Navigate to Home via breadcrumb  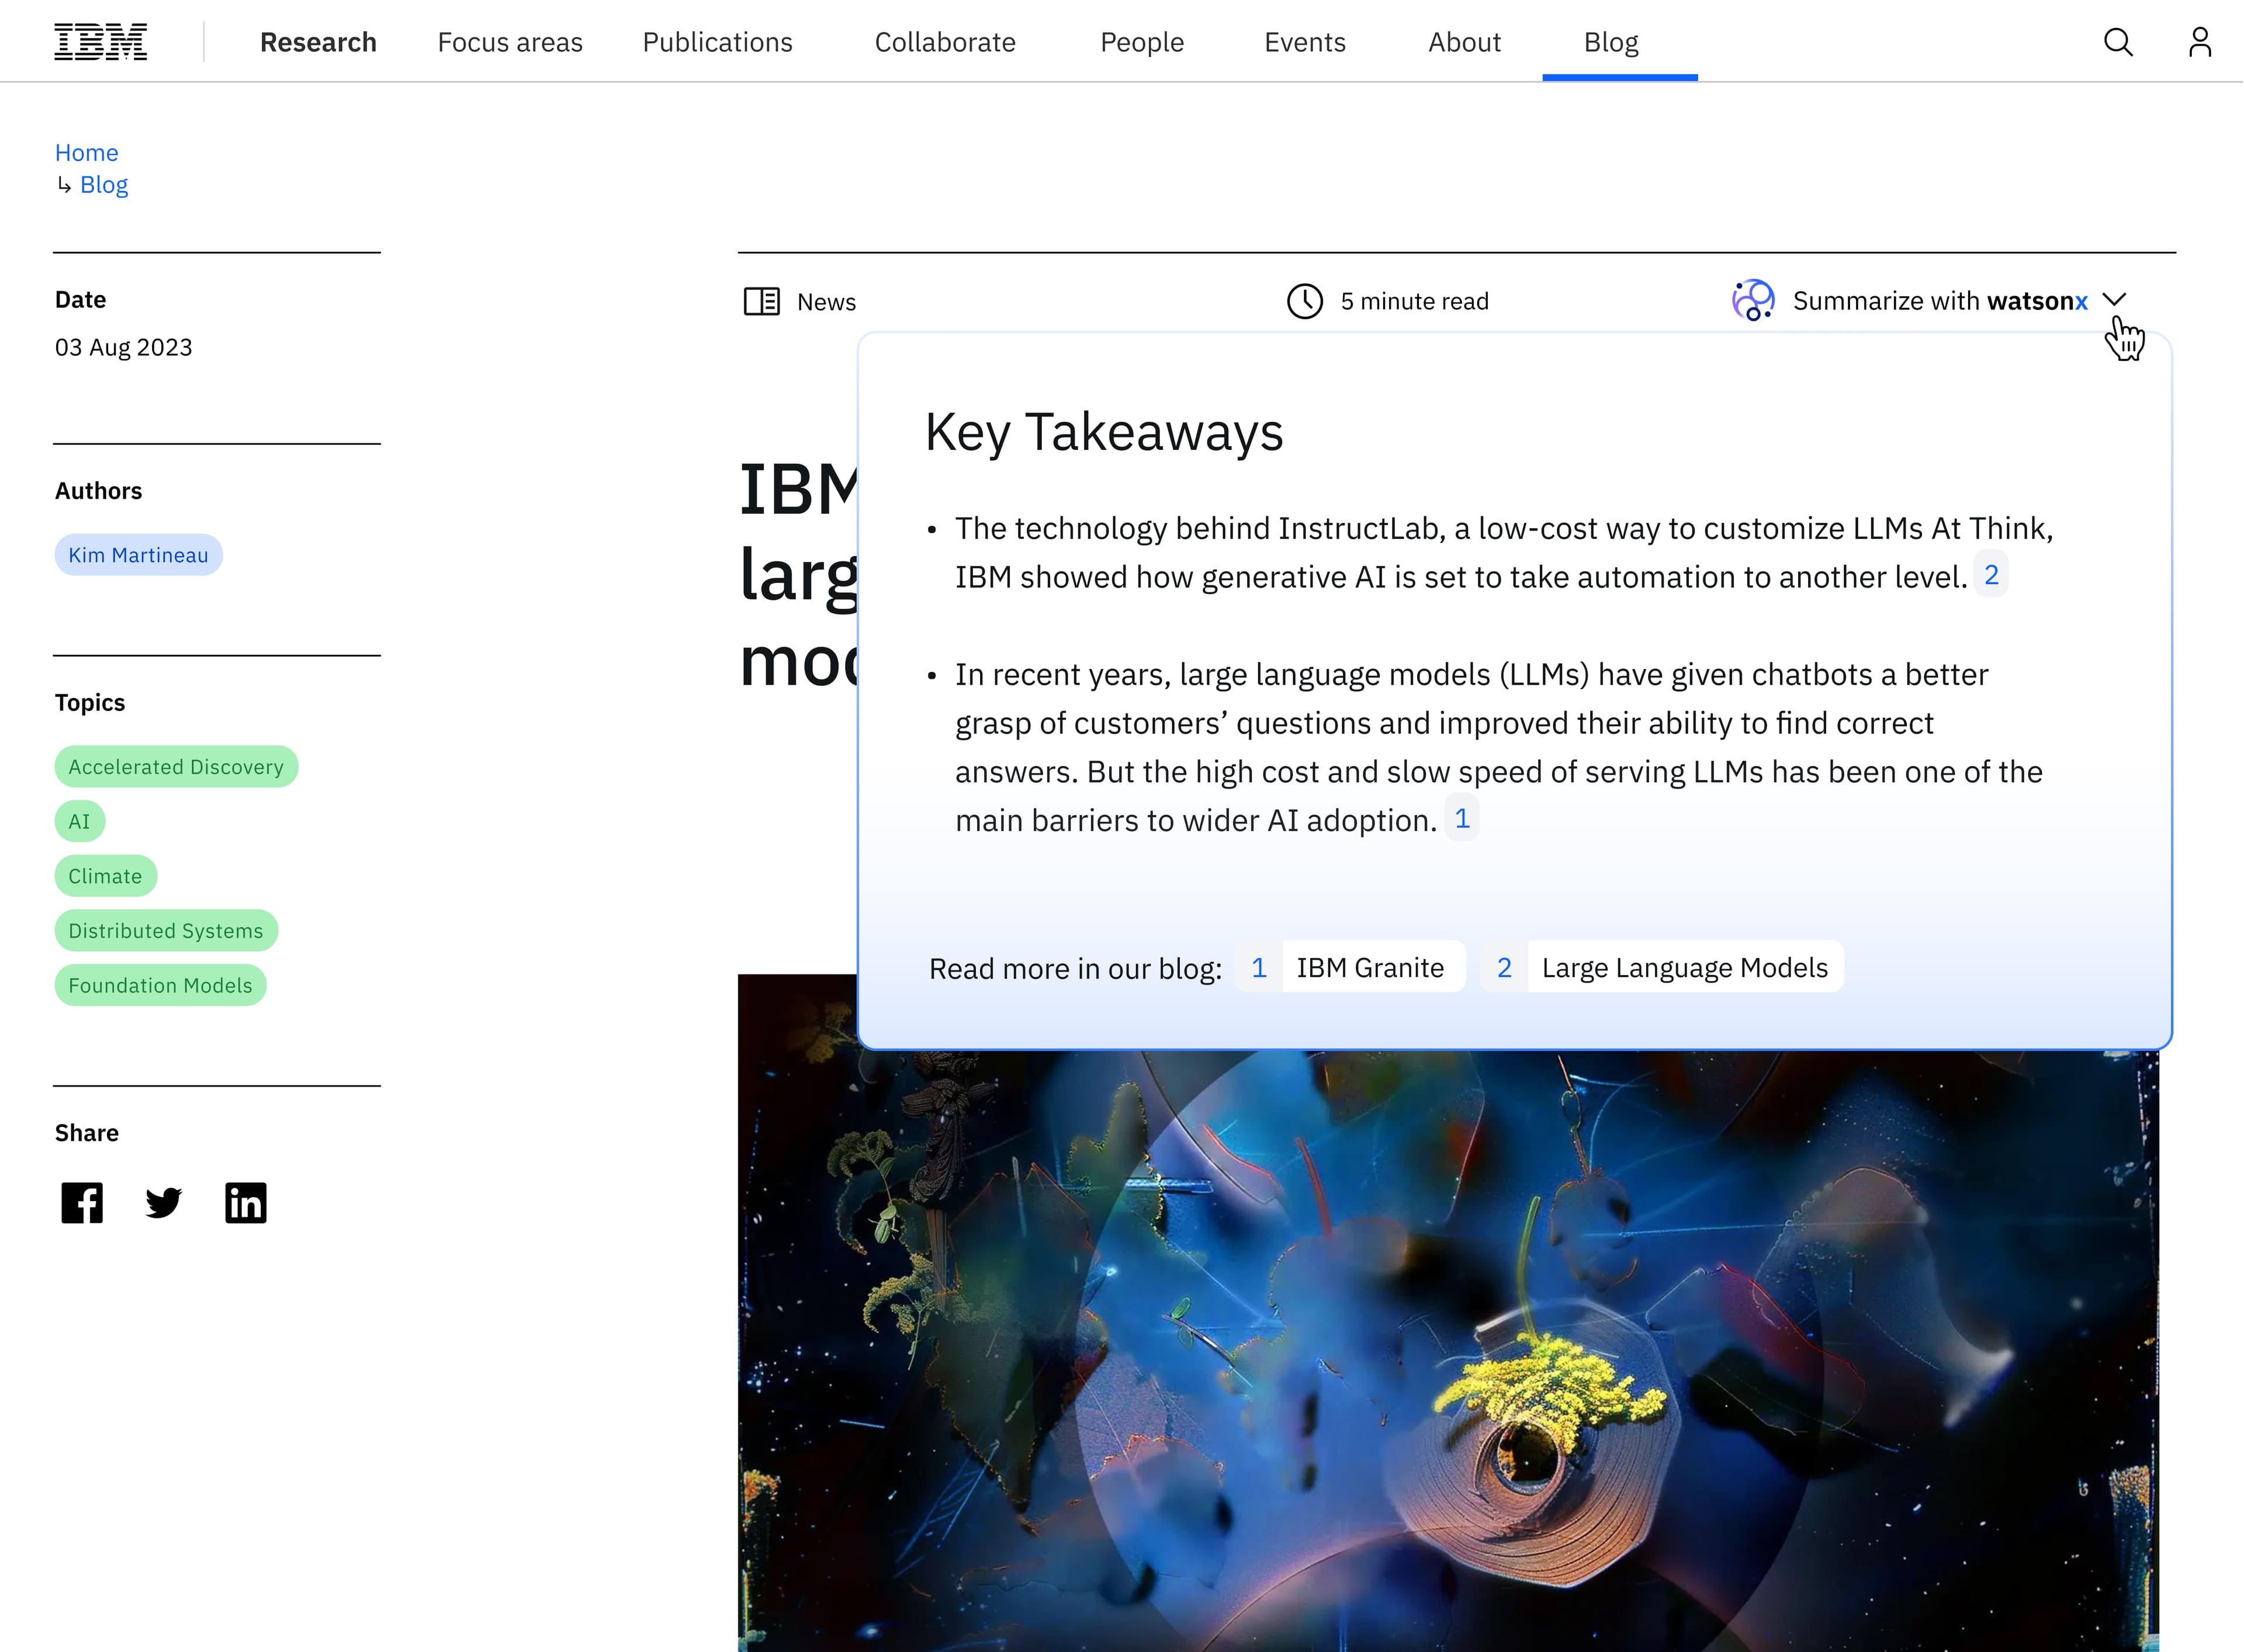(x=86, y=152)
